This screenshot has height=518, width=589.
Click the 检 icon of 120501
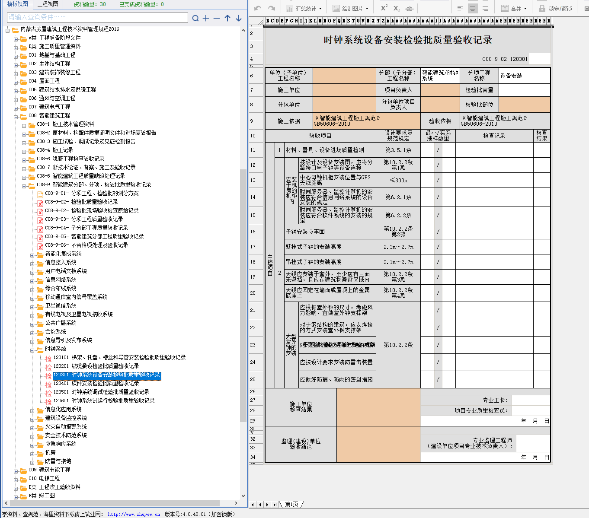(48, 393)
